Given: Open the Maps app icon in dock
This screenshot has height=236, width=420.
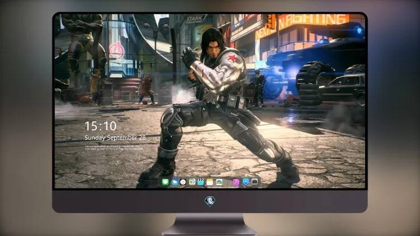Looking at the screenshot, I should coord(192,182).
